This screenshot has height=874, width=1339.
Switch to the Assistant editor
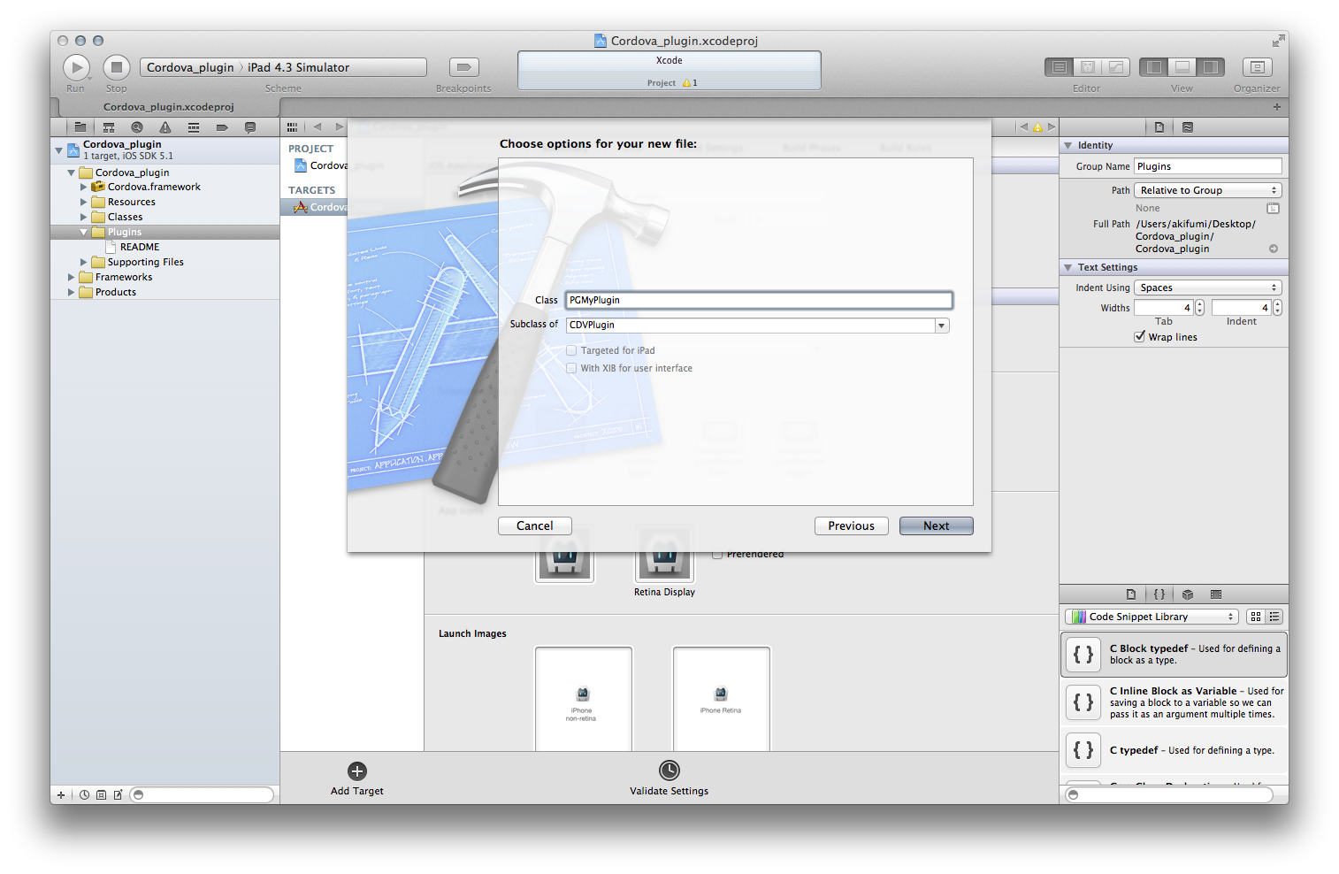[x=1088, y=67]
